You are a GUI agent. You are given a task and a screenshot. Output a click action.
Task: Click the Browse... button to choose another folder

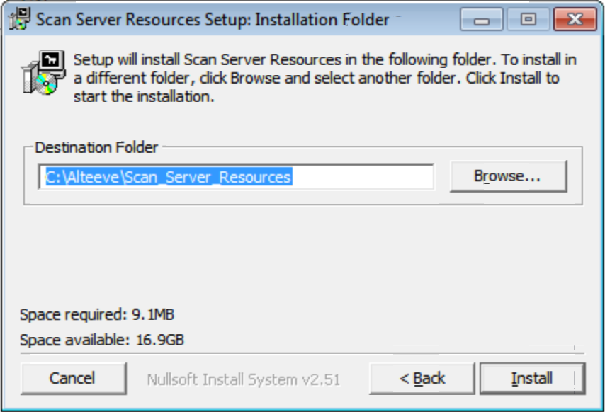pyautogui.click(x=508, y=176)
